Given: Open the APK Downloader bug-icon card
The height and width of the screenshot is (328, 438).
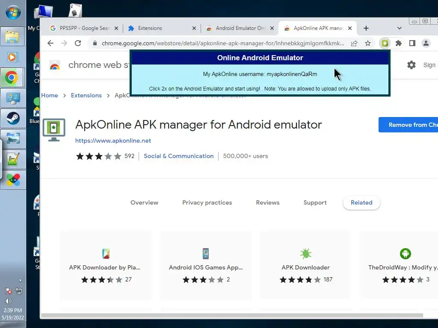Looking at the screenshot, I should coord(305,265).
